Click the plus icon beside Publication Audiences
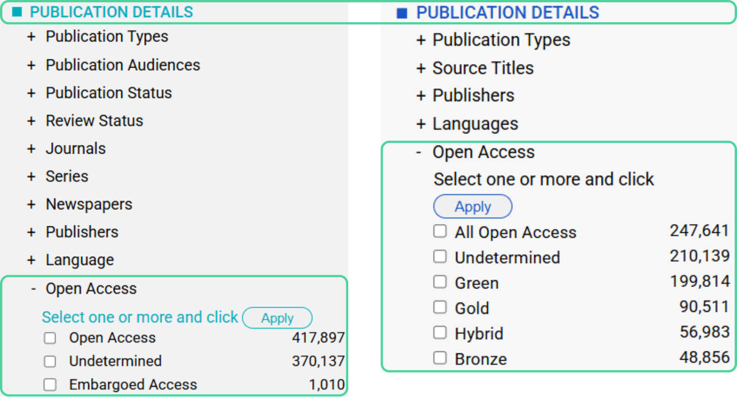Image resolution: width=737 pixels, height=414 pixels. [31, 65]
